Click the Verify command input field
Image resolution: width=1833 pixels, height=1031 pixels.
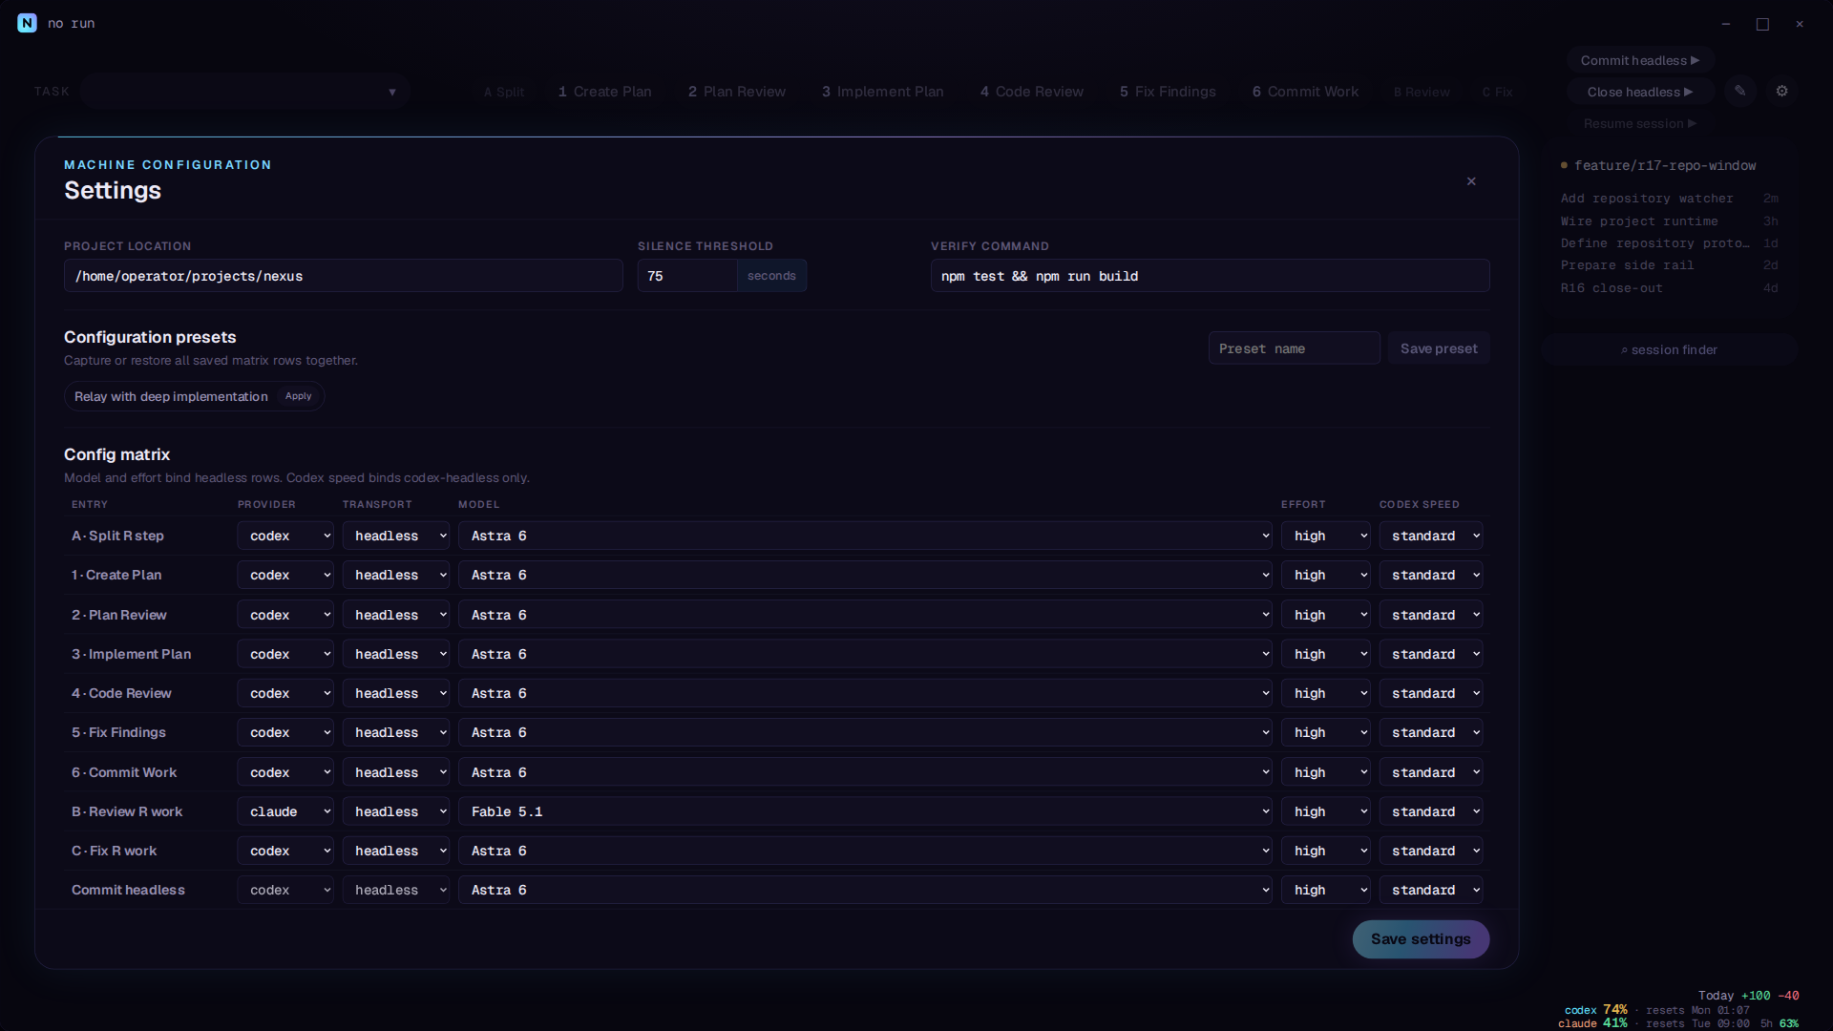click(1210, 276)
